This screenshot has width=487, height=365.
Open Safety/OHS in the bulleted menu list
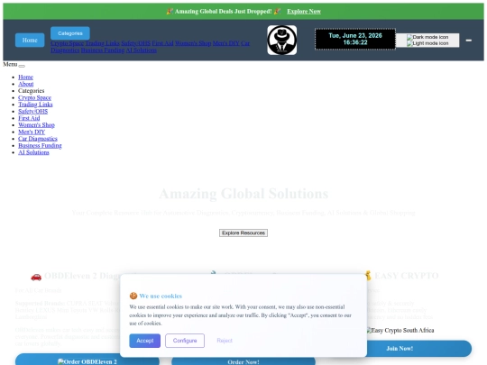(33, 111)
